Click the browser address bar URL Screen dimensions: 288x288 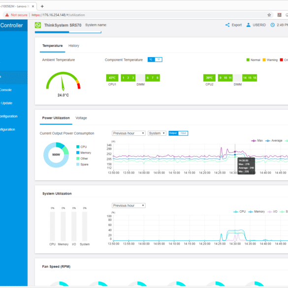58,15
